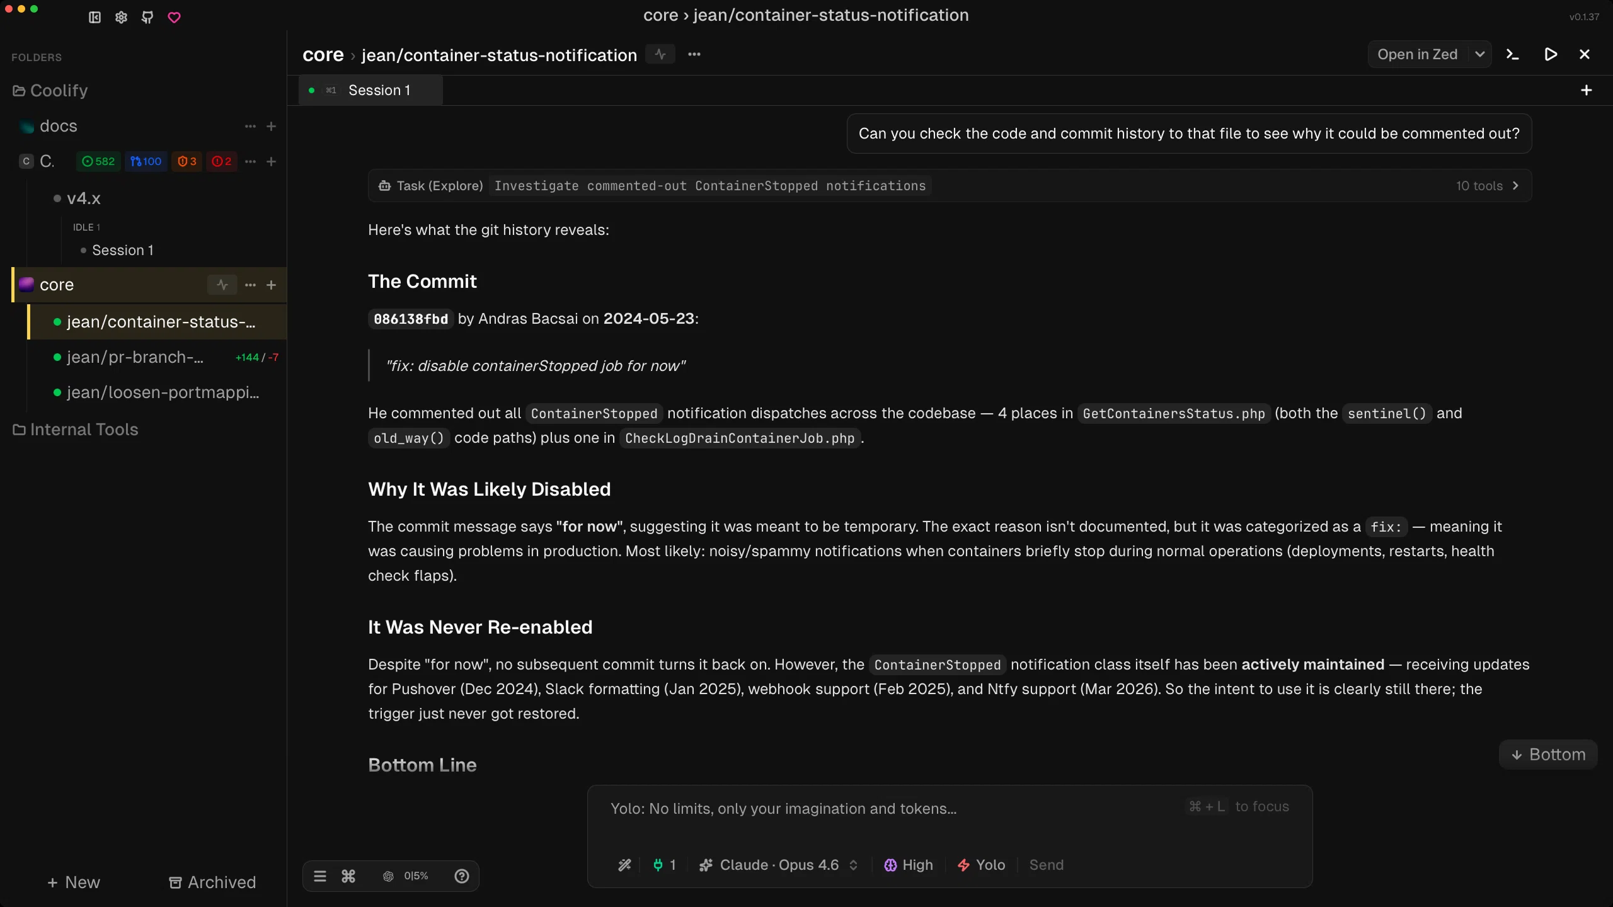Open the GitHub icon in the top bar
This screenshot has height=907, width=1613.
point(147,17)
